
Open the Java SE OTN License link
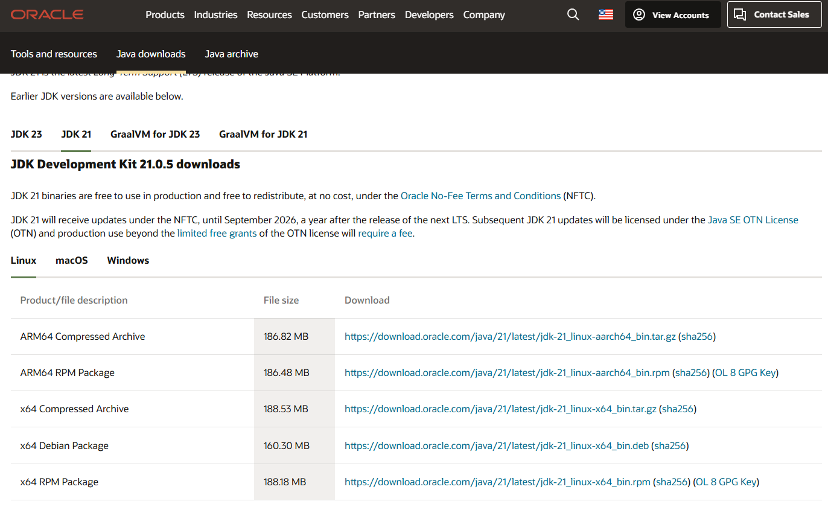coord(753,220)
